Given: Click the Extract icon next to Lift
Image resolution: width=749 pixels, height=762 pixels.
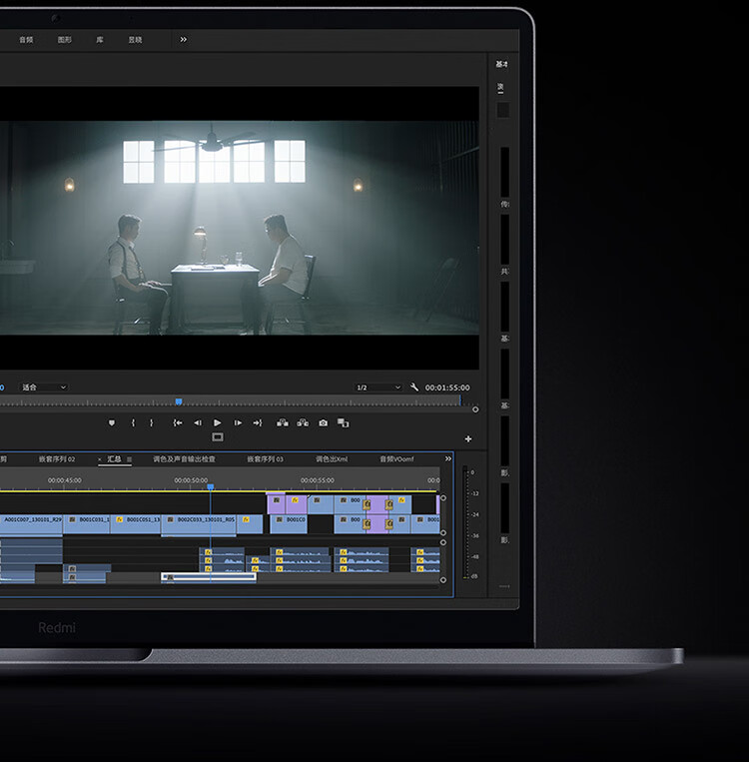Looking at the screenshot, I should [x=303, y=422].
